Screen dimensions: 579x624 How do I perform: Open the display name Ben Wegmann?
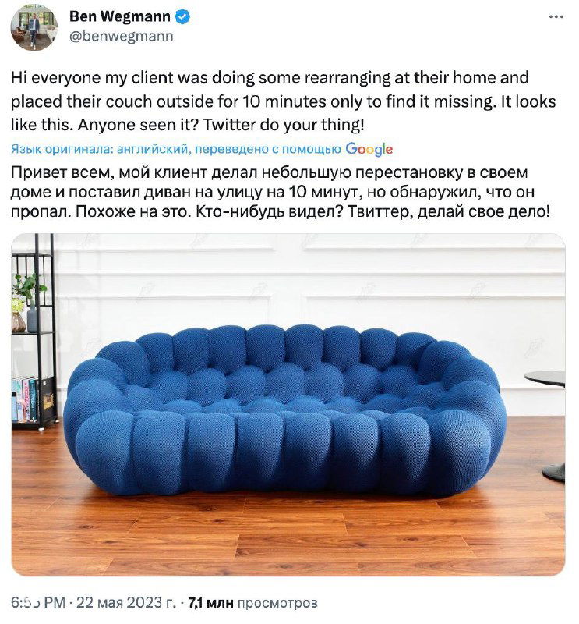[x=120, y=16]
